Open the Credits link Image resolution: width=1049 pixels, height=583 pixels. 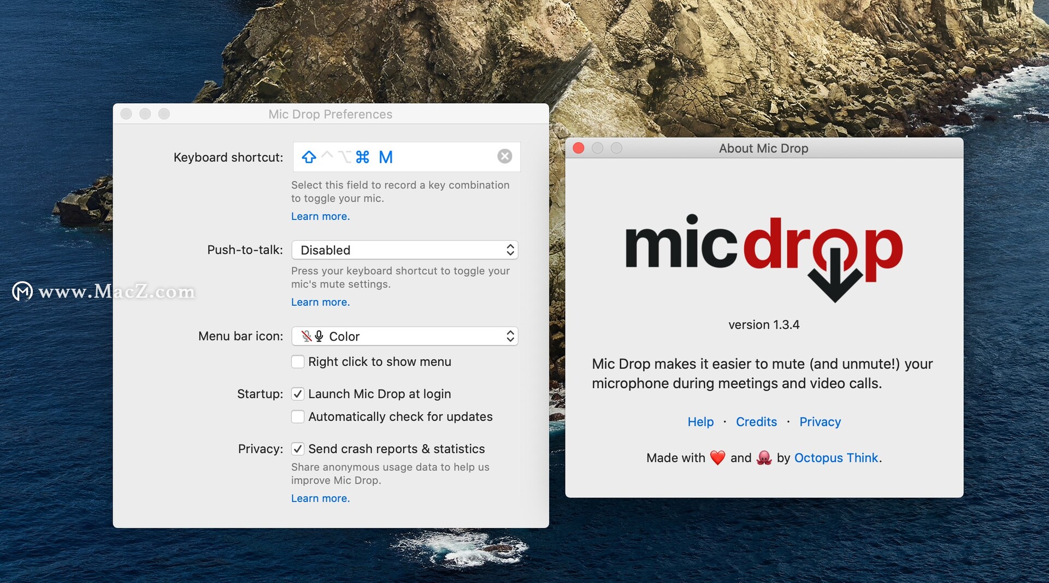[756, 422]
